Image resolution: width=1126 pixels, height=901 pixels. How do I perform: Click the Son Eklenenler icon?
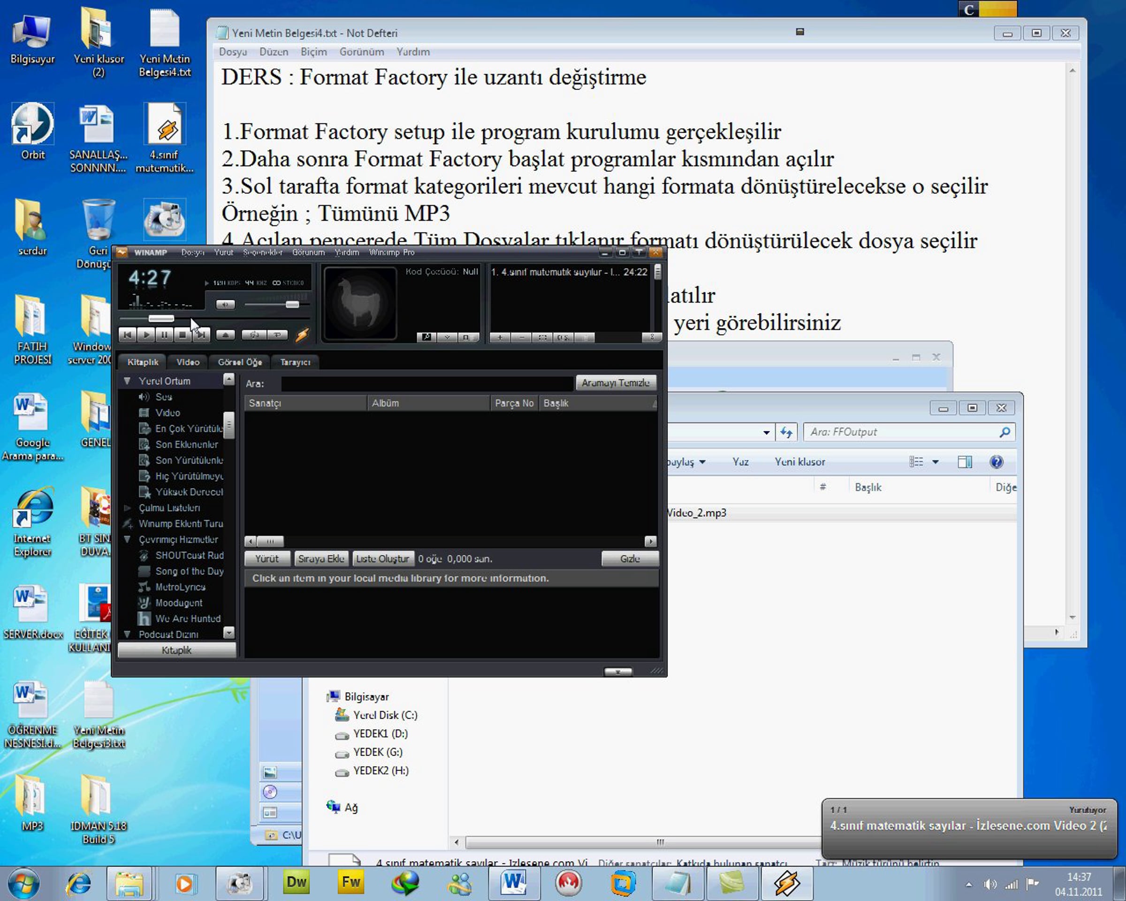click(144, 444)
